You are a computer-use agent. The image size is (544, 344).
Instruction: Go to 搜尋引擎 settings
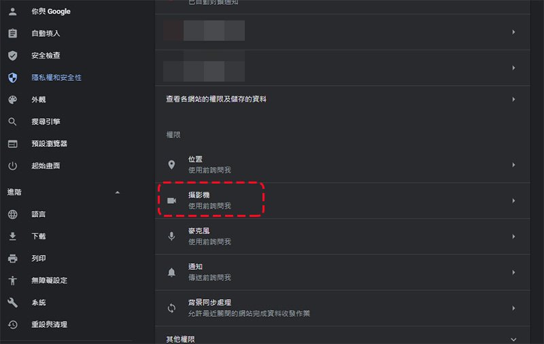(x=46, y=122)
